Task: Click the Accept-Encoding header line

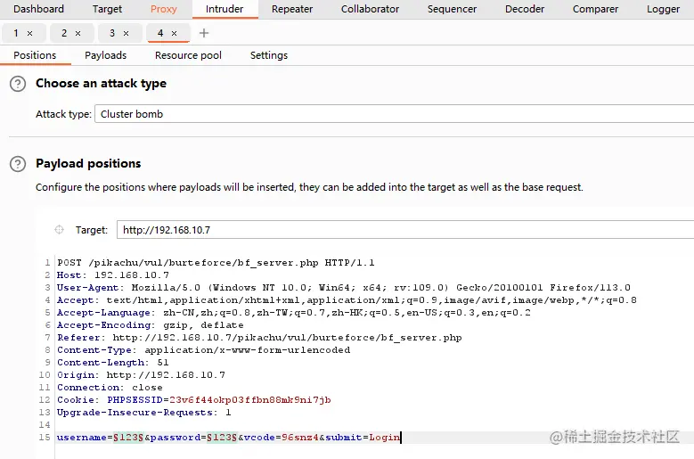Action: (150, 325)
